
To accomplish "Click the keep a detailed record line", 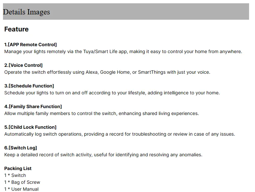I will (x=103, y=155).
